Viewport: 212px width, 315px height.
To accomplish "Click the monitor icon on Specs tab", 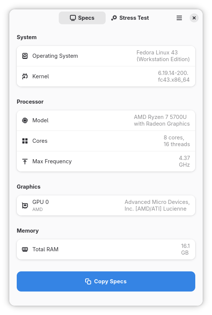I will pos(73,18).
